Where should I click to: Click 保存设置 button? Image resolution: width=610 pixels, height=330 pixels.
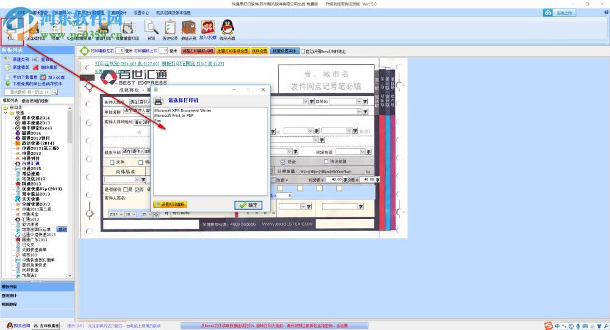coord(259,51)
